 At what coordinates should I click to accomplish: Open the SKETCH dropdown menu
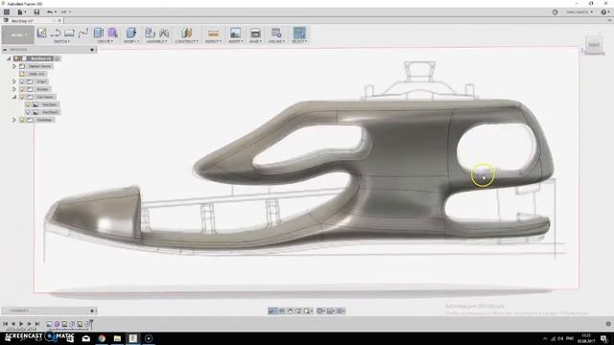coord(61,41)
